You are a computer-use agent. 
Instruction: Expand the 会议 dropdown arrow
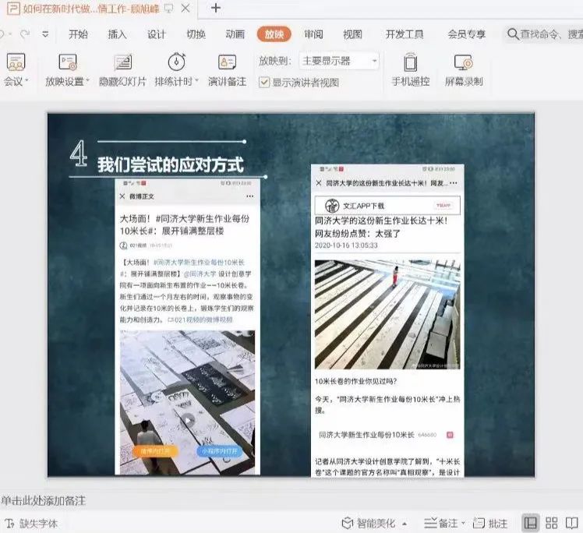[x=26, y=80]
